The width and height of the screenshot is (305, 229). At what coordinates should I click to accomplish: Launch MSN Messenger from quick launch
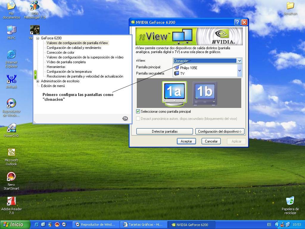click(50, 225)
